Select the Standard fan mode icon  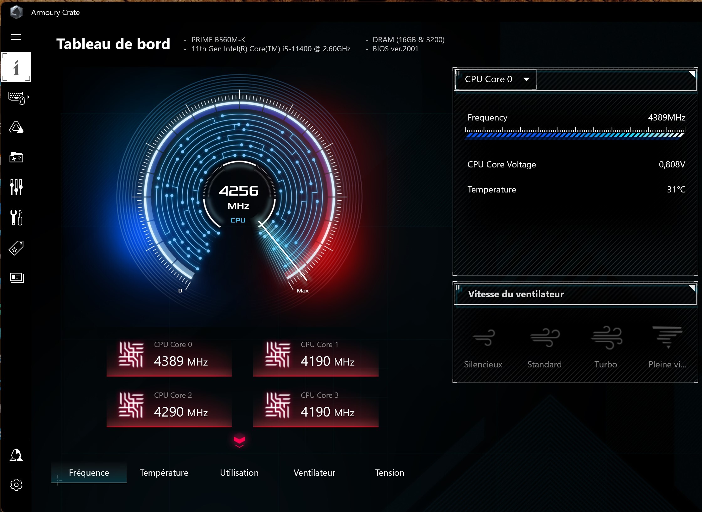tap(545, 338)
